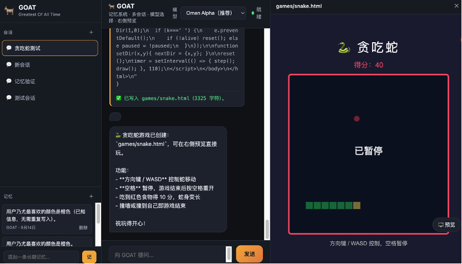The width and height of the screenshot is (462, 264).
Task: Click the small empty message bubble
Action: coord(115,116)
